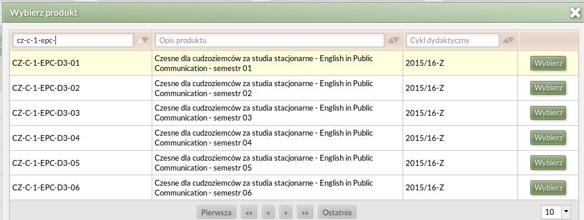
Task: Sort by Opis produktu column arrows
Action: point(393,40)
